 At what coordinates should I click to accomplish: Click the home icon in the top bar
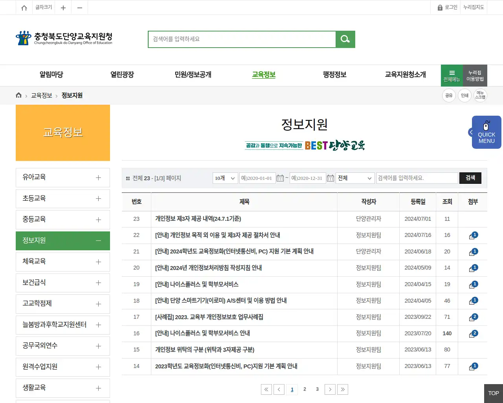click(x=24, y=7)
